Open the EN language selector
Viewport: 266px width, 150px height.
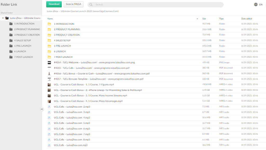[261, 4]
